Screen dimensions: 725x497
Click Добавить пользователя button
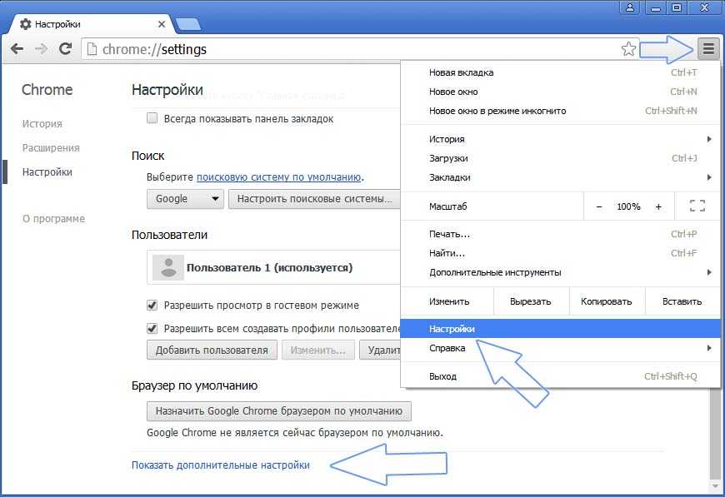pos(212,350)
